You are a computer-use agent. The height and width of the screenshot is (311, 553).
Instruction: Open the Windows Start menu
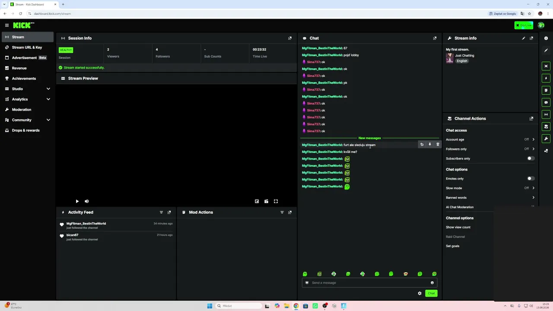pos(210,306)
